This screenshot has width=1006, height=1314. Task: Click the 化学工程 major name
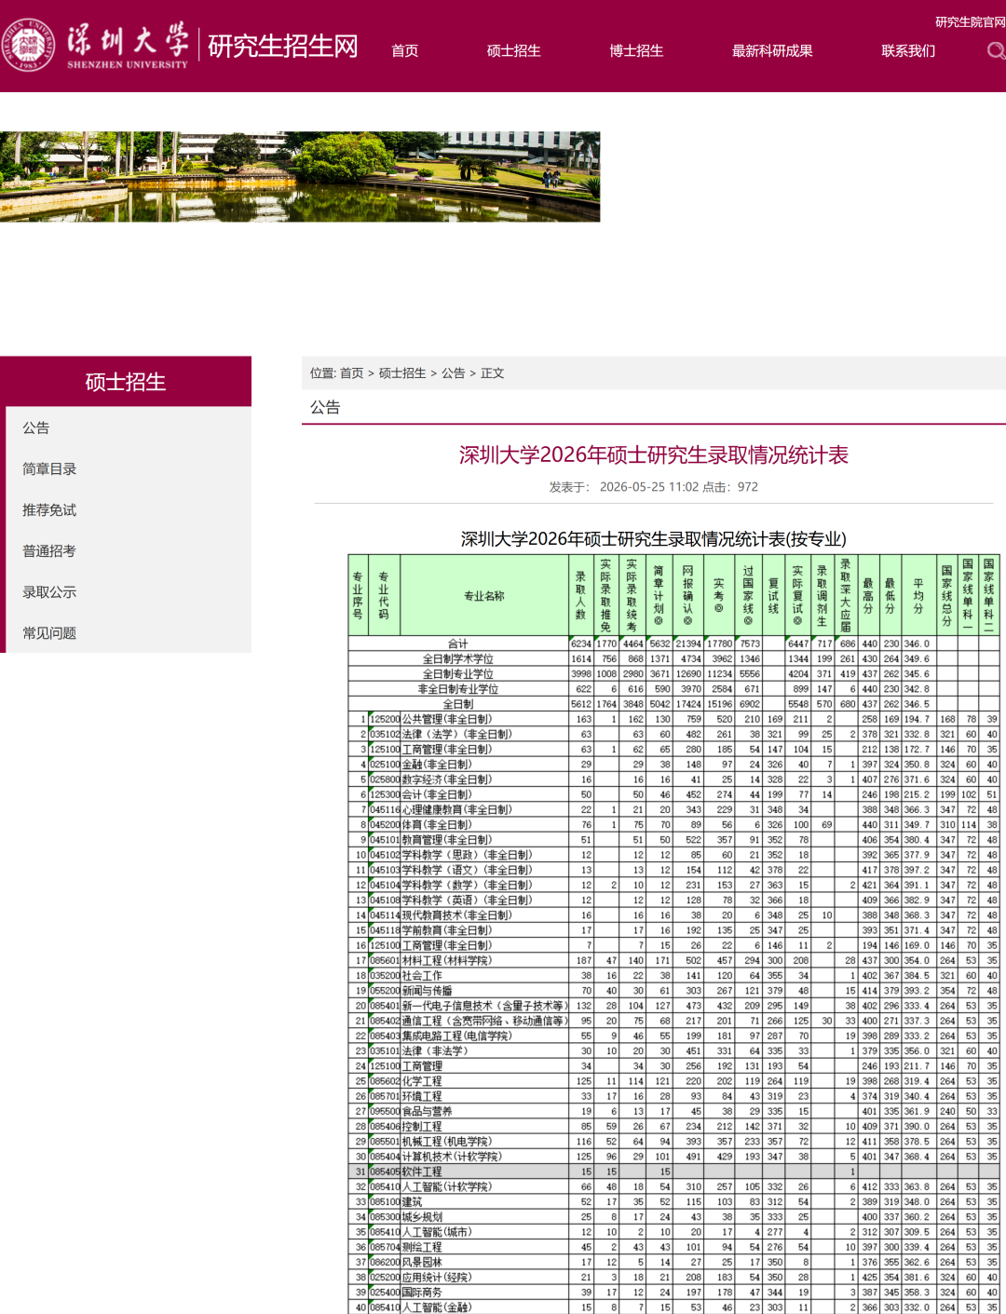[422, 1080]
